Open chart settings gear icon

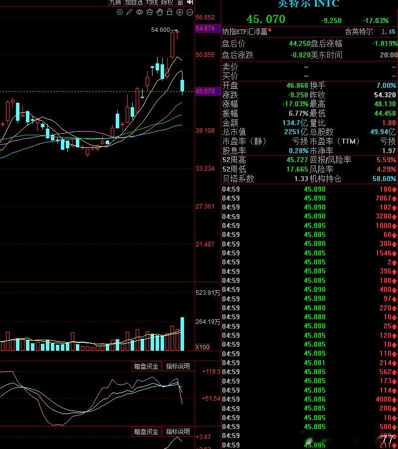[120, 12]
